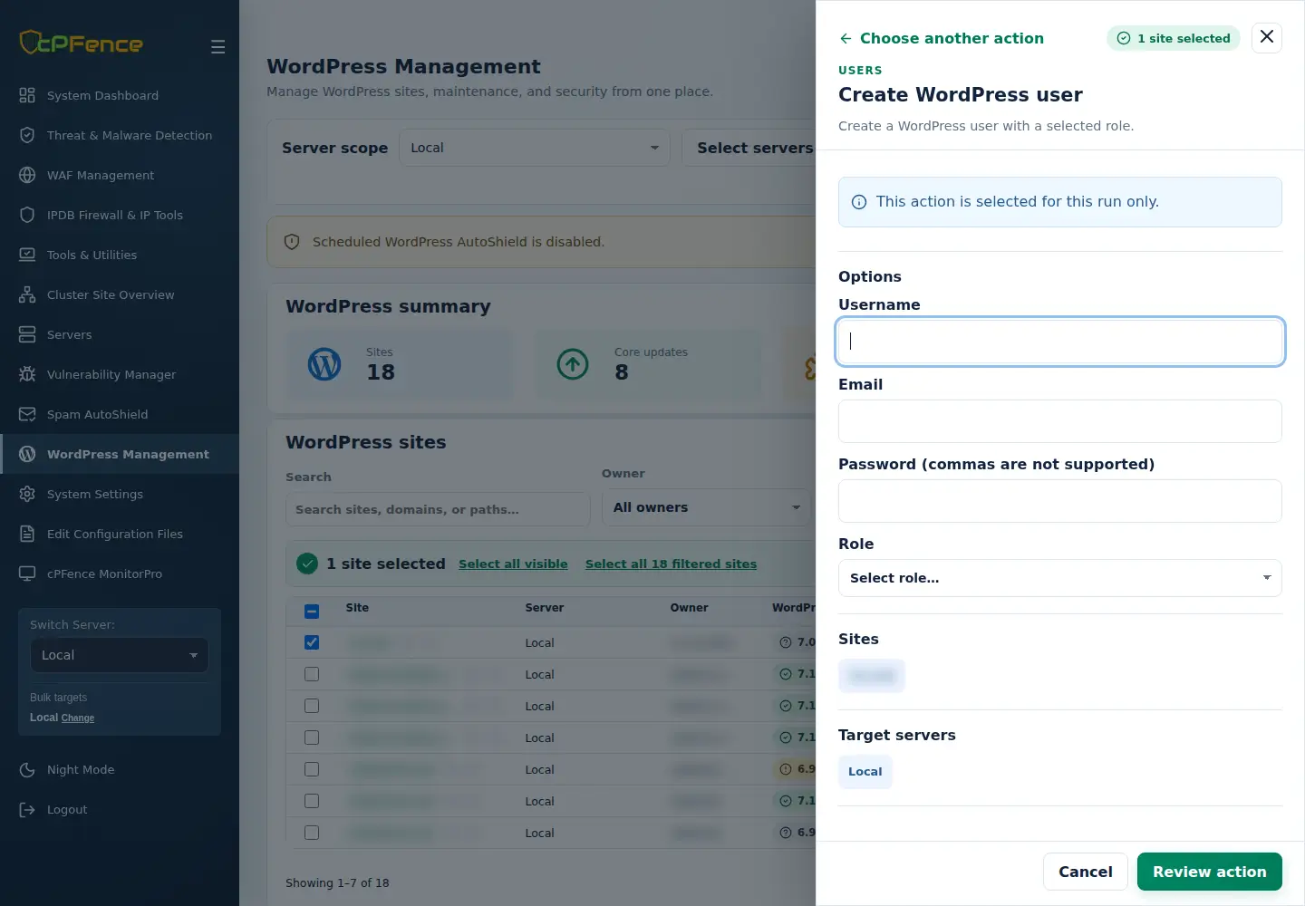Screen dimensions: 1305x906
Task: Click the Review action button
Action: [x=1210, y=872]
